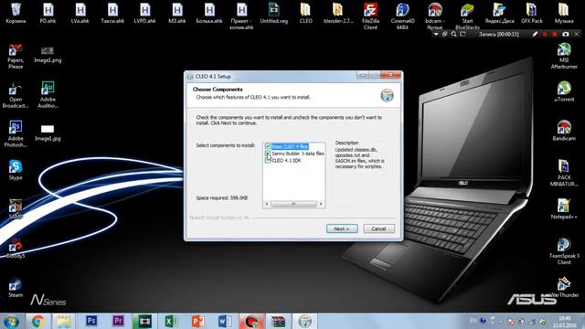
Task: Select the M3.ahk desktop file
Action: (x=176, y=13)
